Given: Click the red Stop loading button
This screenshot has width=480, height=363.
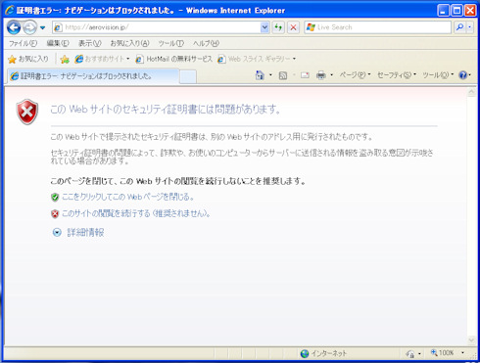Looking at the screenshot, I should point(293,27).
